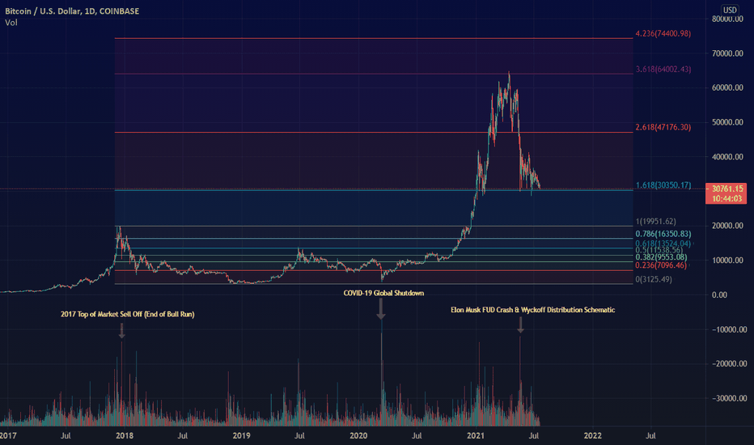This screenshot has width=754, height=445.
Task: Click the 80000.00 price axis label
Action: click(x=727, y=19)
